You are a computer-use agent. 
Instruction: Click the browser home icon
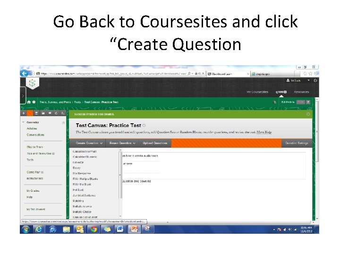coord(305,74)
